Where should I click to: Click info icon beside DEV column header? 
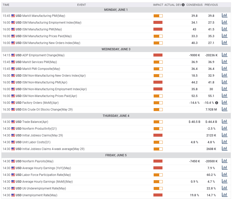pos(183,5)
